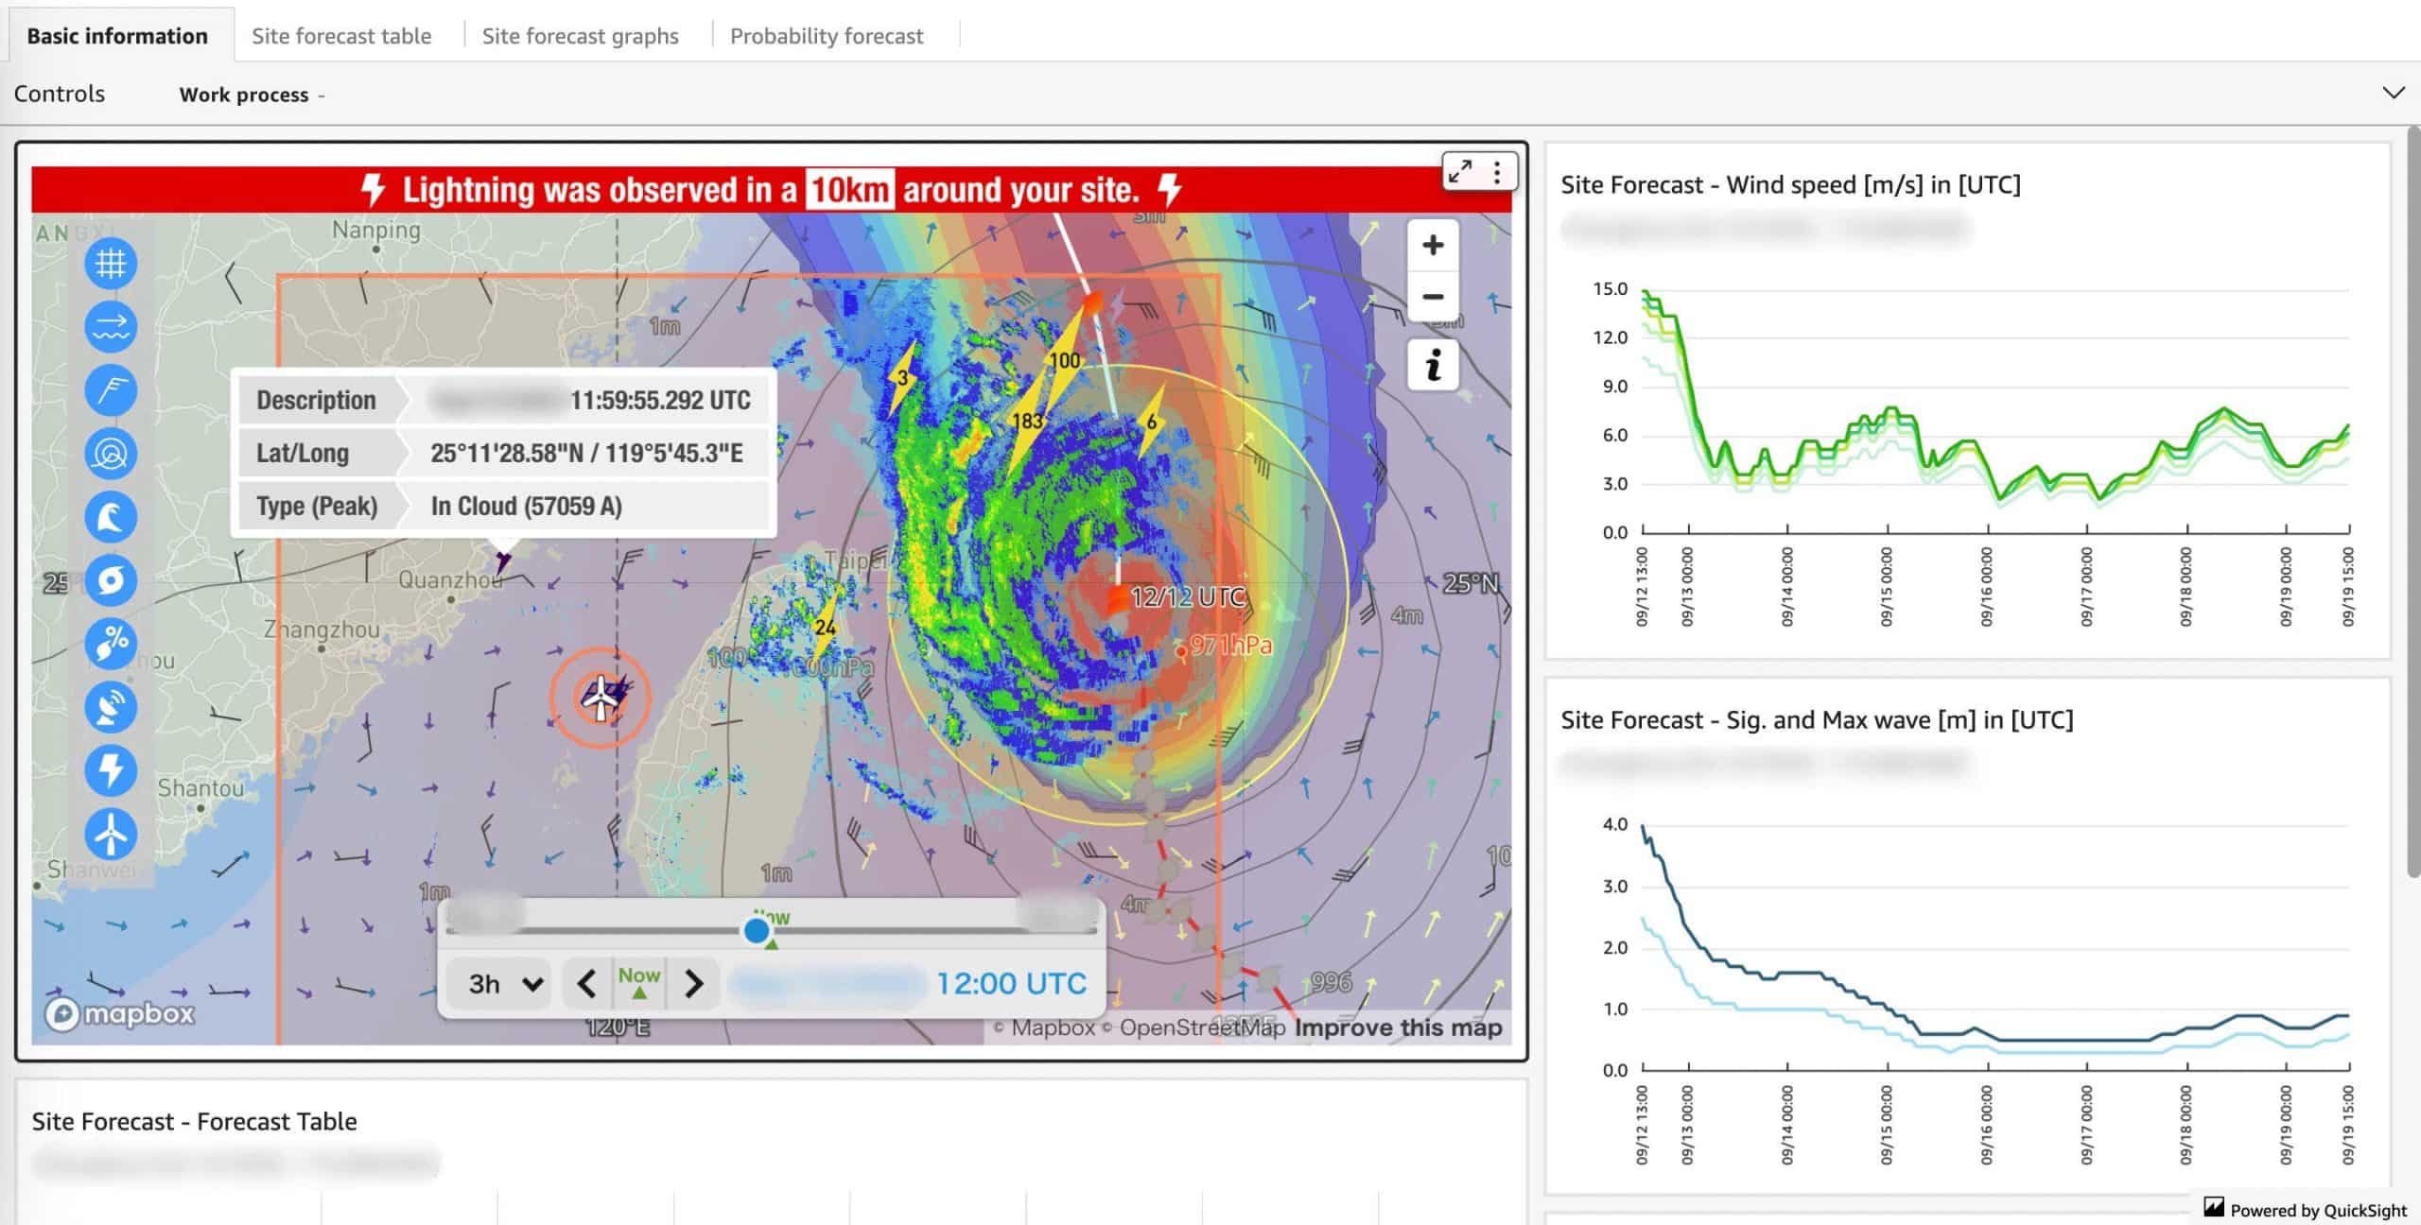This screenshot has width=2421, height=1225.
Task: Toggle the storm probability layer icon
Action: click(x=111, y=643)
